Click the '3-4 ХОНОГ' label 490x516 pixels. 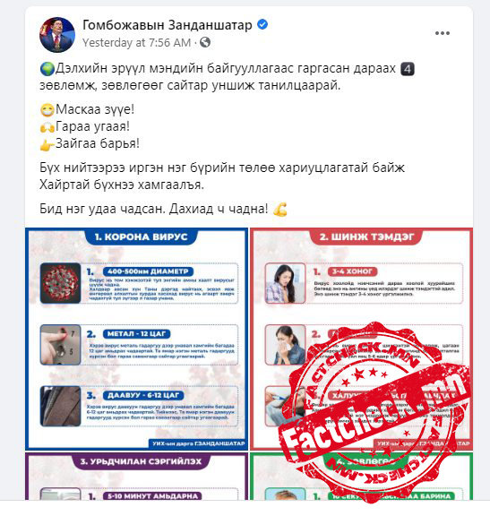point(352,271)
